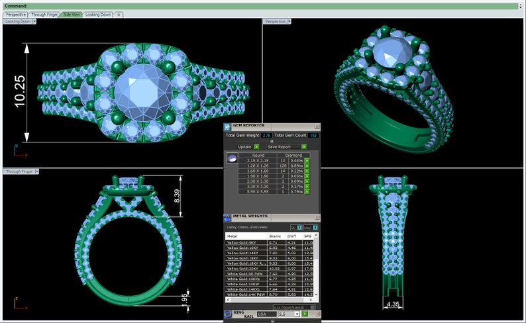The width and height of the screenshot is (526, 323).
Task: Click the green Ring Rail apply arrow
Action: 305,314
